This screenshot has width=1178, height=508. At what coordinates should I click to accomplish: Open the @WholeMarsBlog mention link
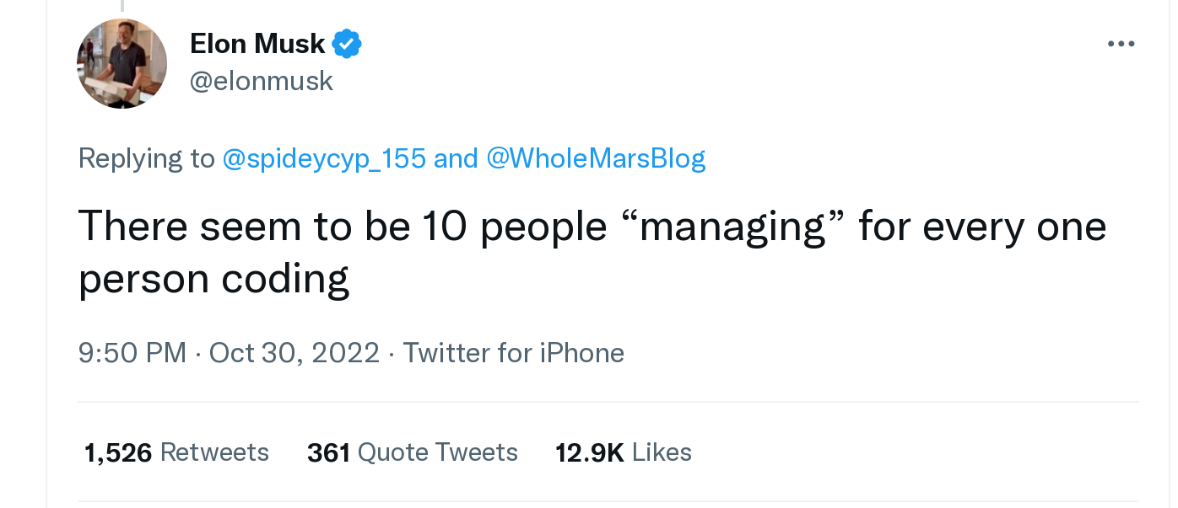tap(596, 158)
